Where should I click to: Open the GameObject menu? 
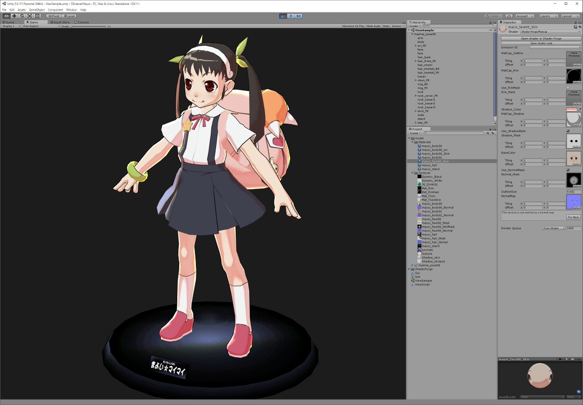36,10
